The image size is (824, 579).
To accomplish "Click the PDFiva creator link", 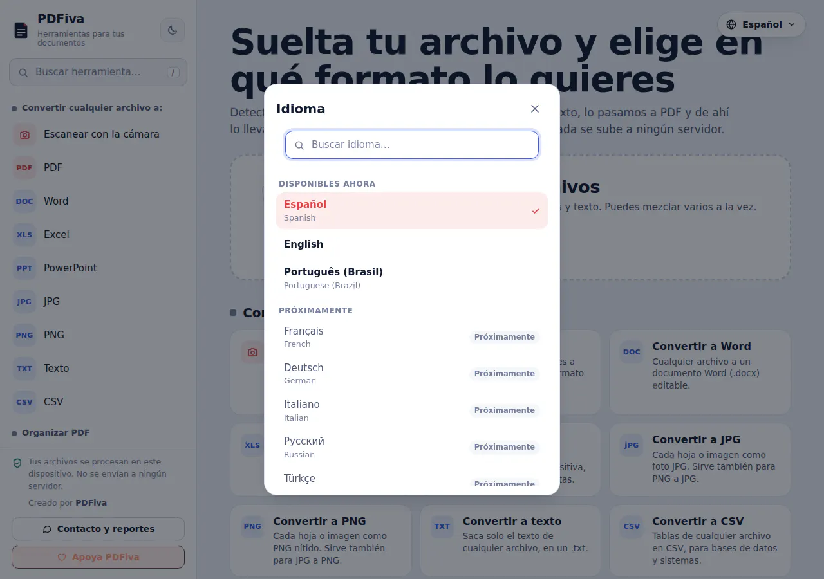I will click(91, 503).
